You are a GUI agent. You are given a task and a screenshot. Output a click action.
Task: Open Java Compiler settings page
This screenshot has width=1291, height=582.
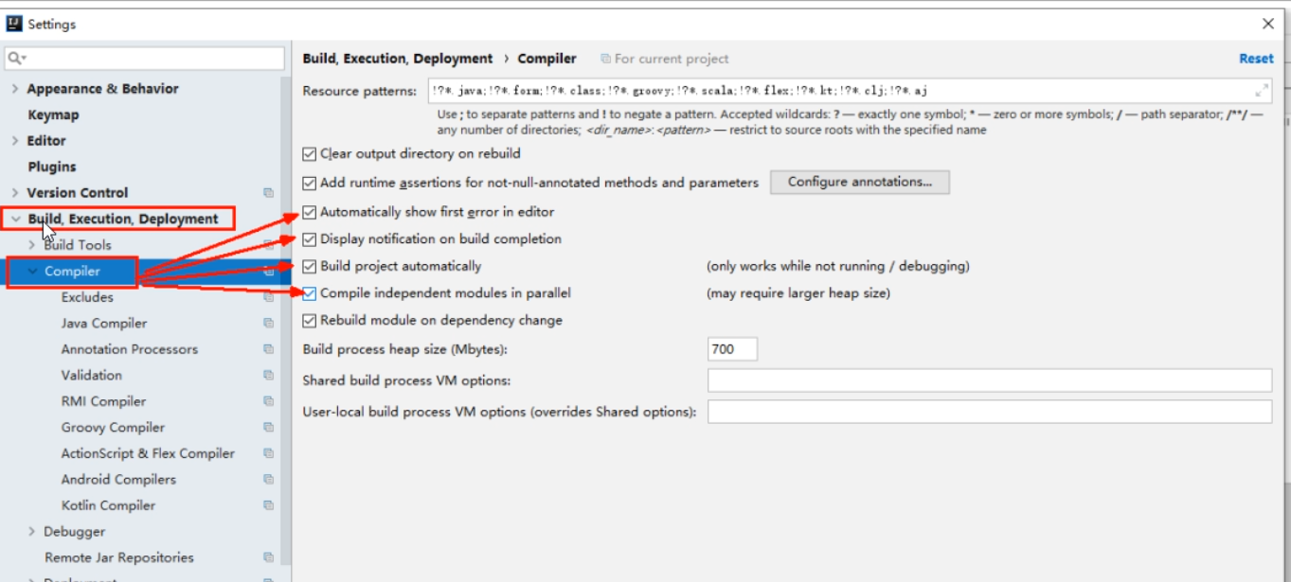(x=104, y=324)
